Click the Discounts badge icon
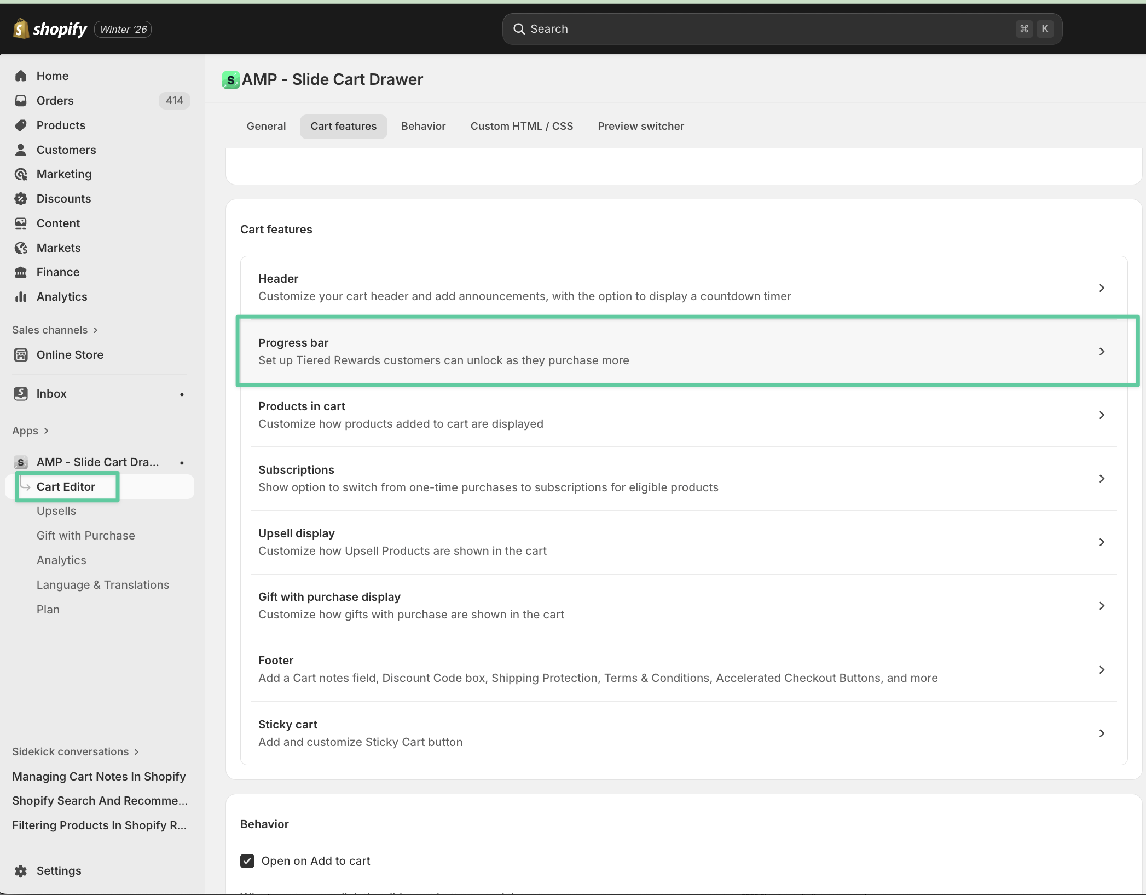The height and width of the screenshot is (895, 1146). (x=21, y=199)
